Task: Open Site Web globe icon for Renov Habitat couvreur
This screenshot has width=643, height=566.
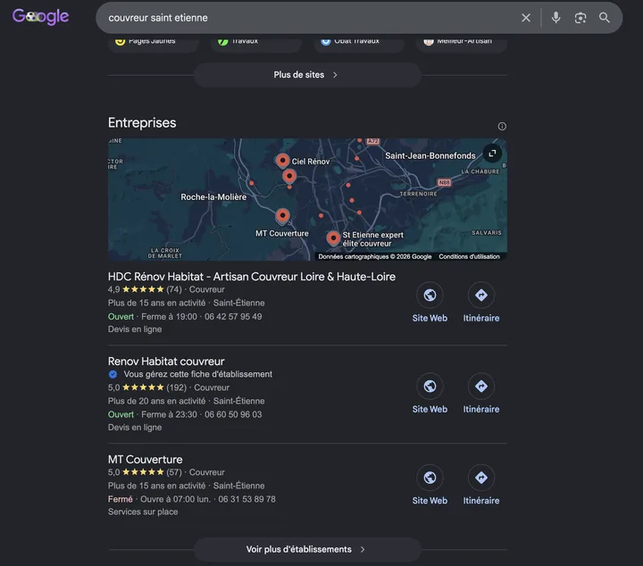Action: 430,386
